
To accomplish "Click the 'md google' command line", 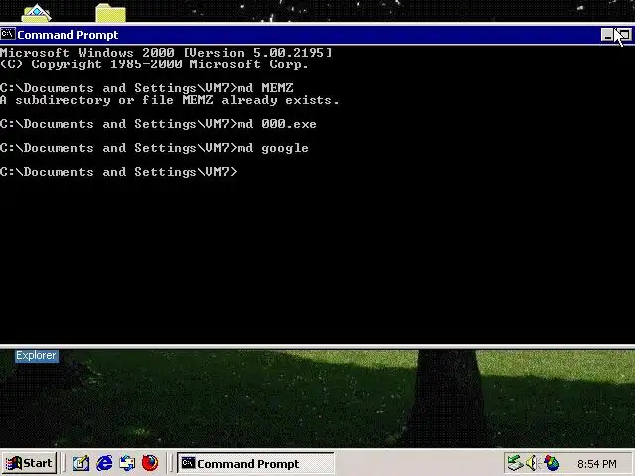I will (x=154, y=148).
